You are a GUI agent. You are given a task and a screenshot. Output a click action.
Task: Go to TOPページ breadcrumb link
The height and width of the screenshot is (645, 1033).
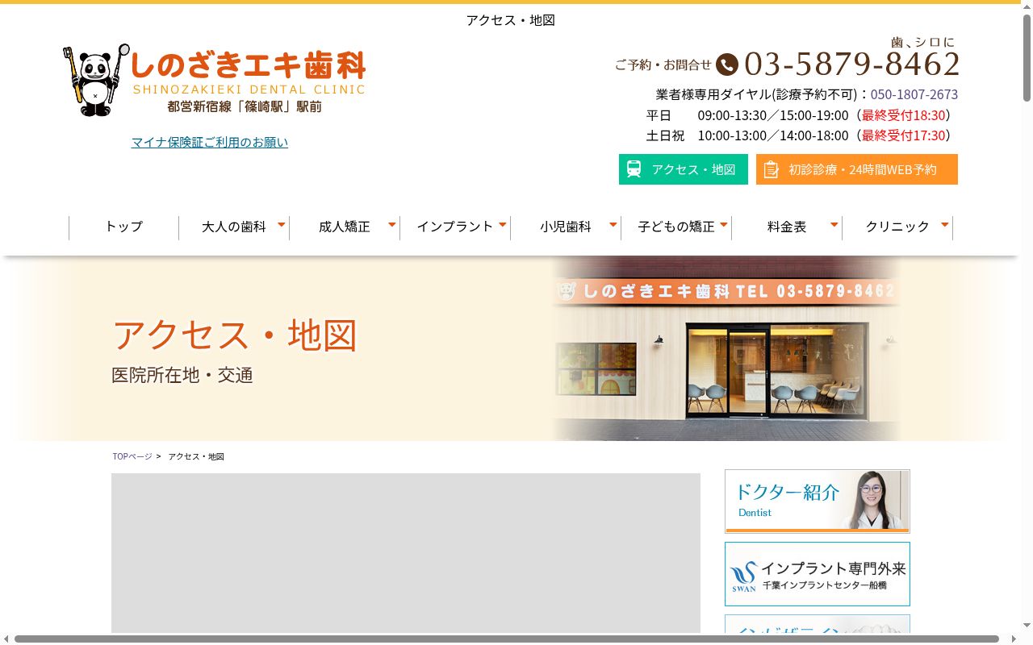pos(132,456)
